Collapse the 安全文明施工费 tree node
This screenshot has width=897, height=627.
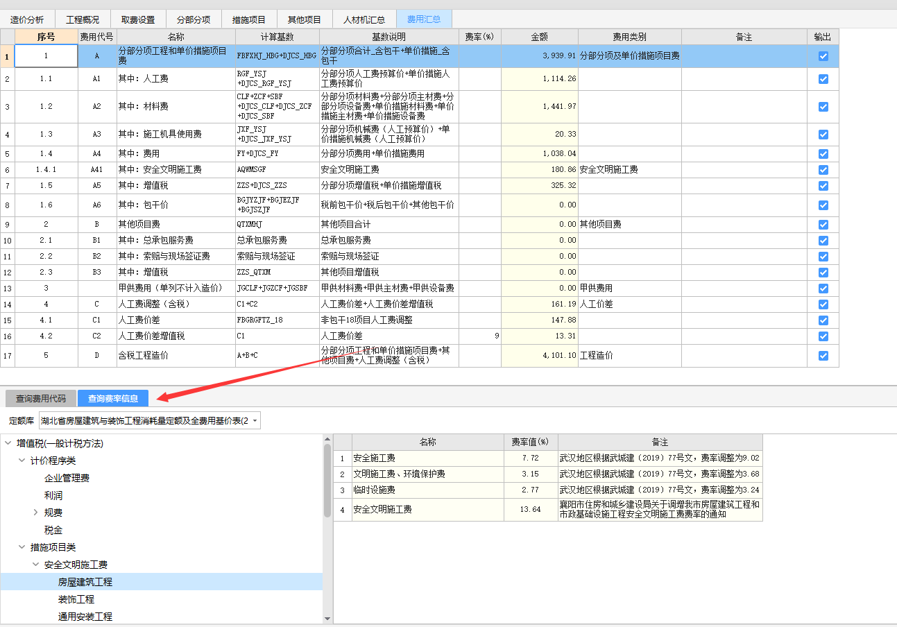(35, 565)
